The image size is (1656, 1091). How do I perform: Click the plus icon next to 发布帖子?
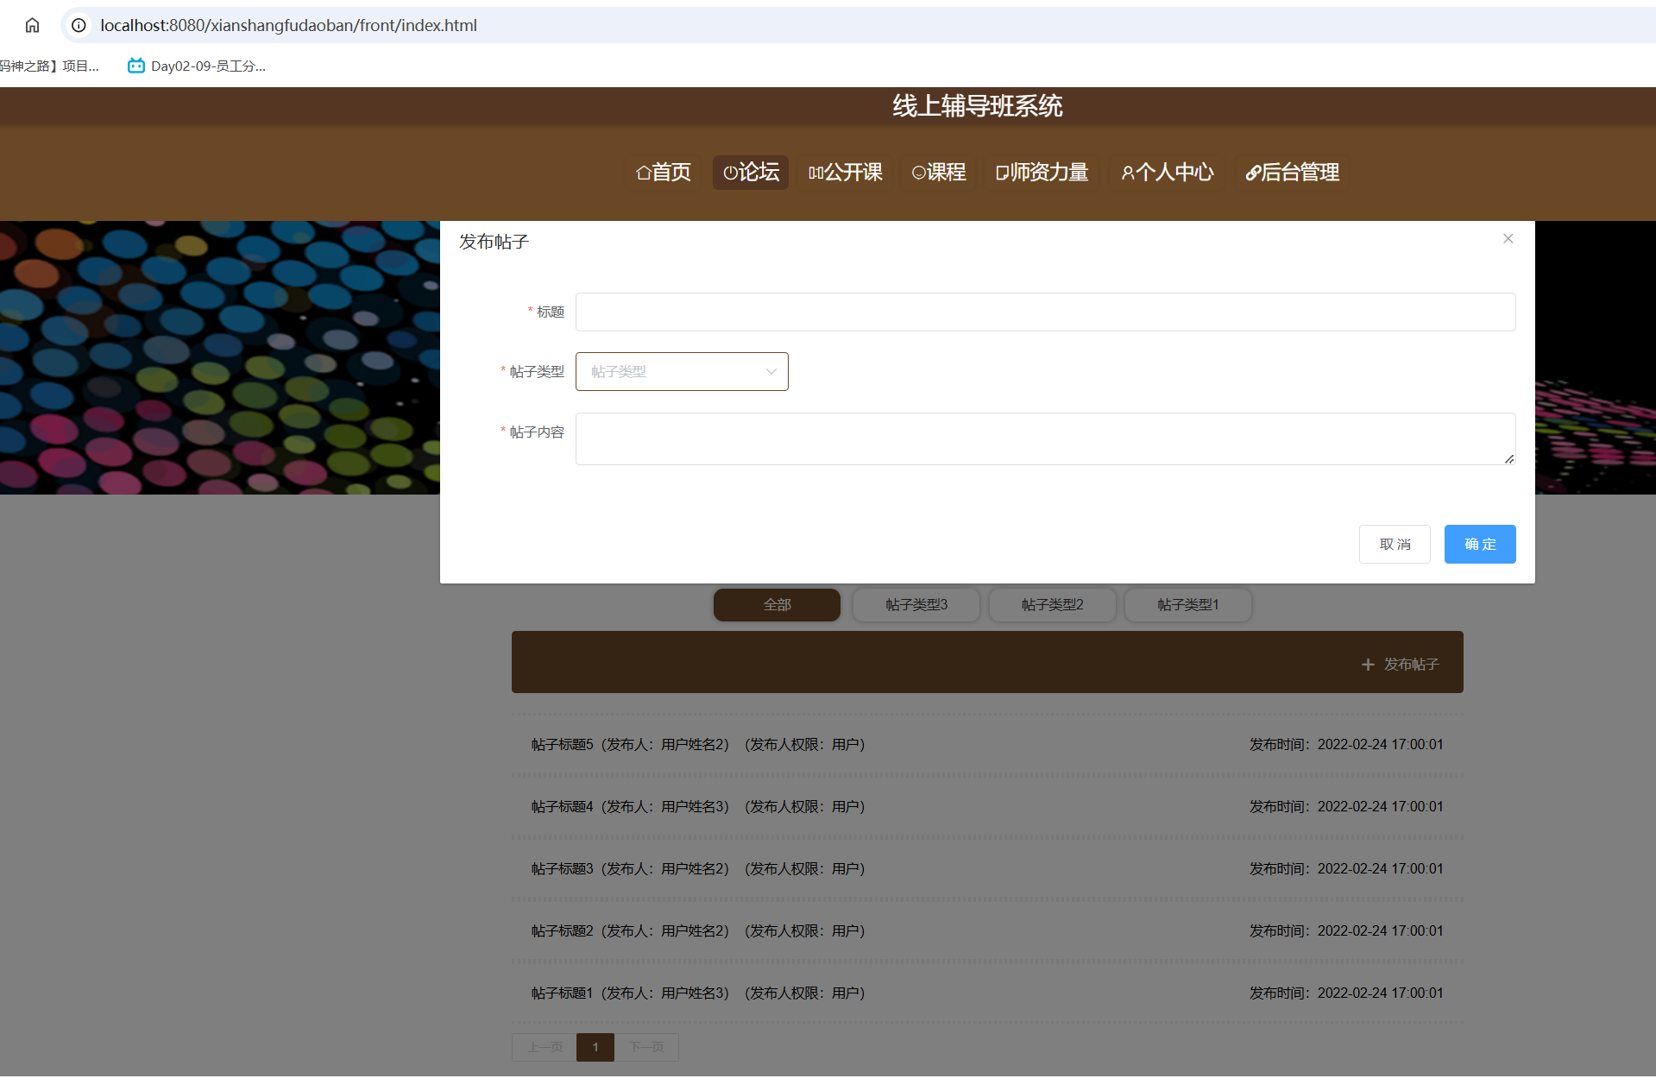click(1368, 664)
